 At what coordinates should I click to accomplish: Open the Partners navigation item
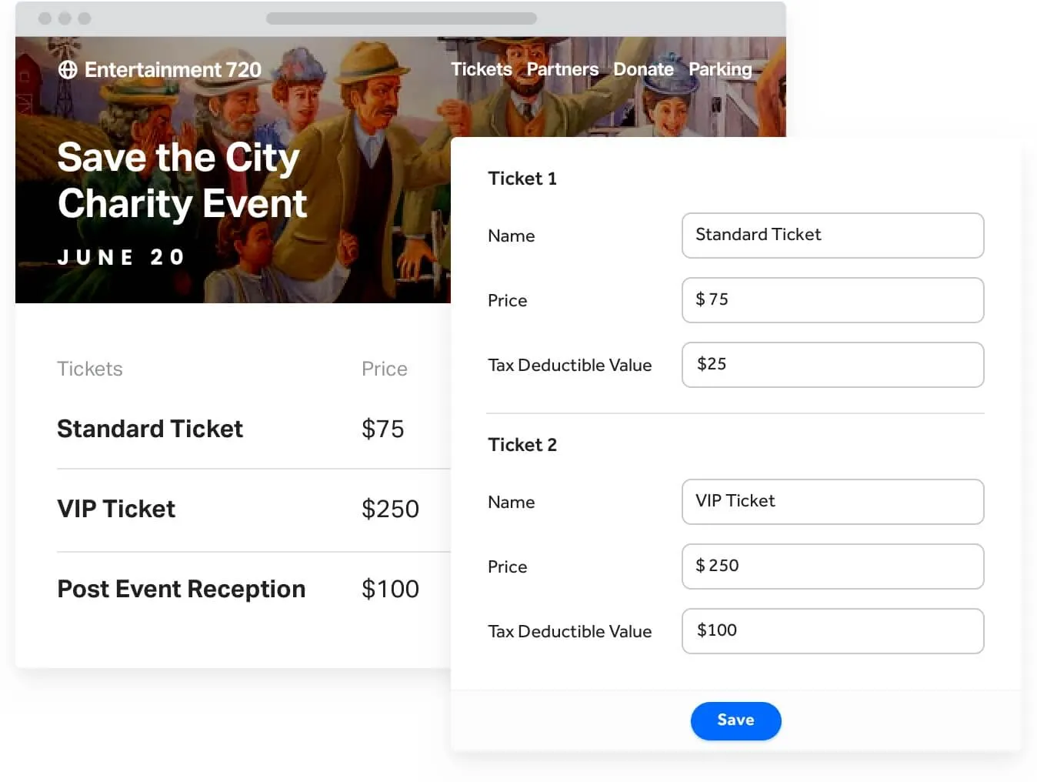coord(562,69)
